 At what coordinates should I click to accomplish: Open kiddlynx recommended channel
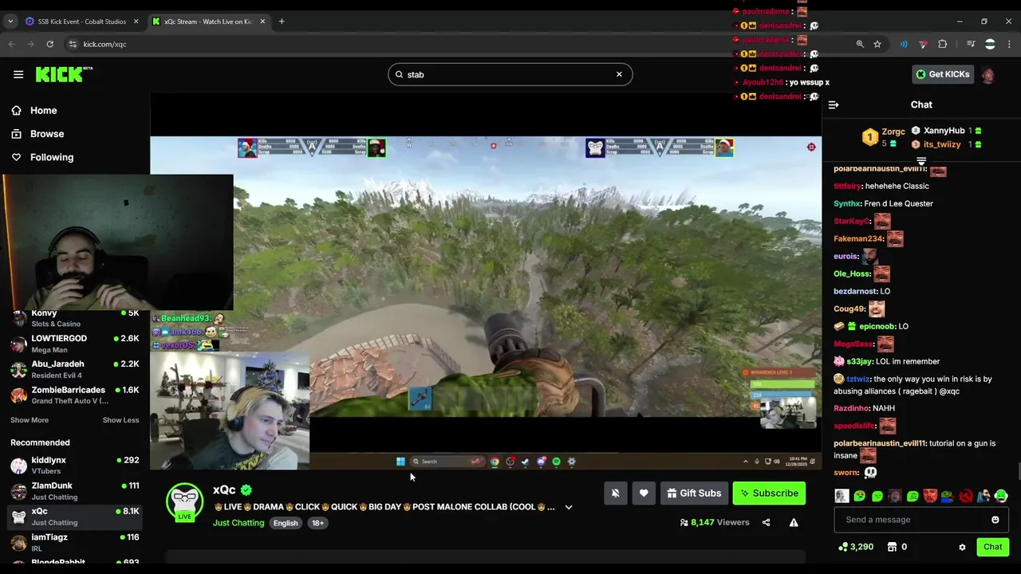(75, 466)
